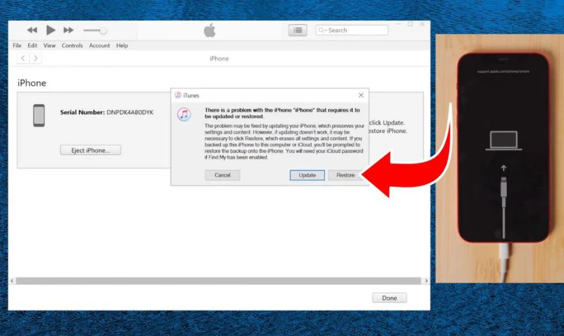
Task: Open the Help menu
Action: click(122, 46)
